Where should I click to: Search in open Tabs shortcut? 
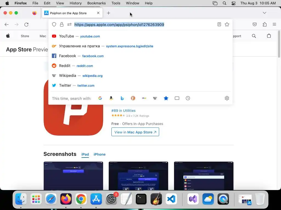click(177, 98)
